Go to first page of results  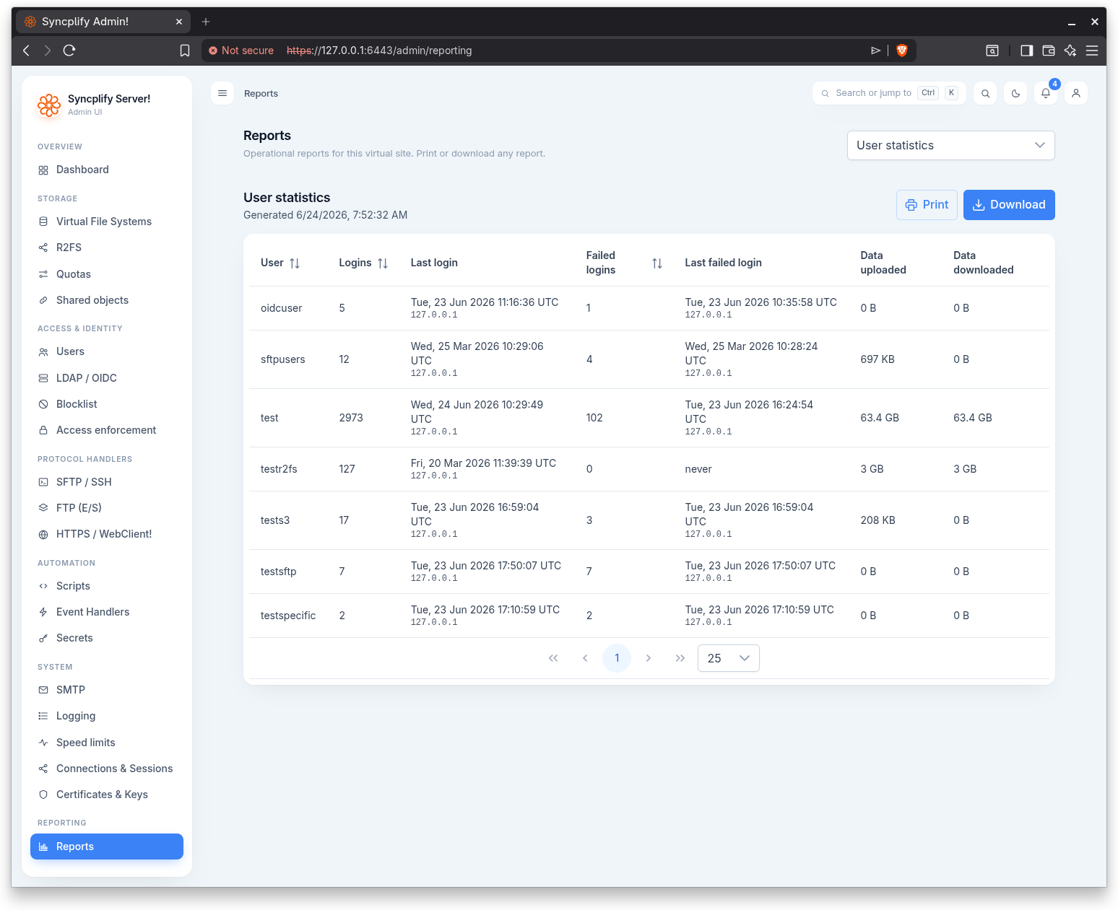[553, 658]
